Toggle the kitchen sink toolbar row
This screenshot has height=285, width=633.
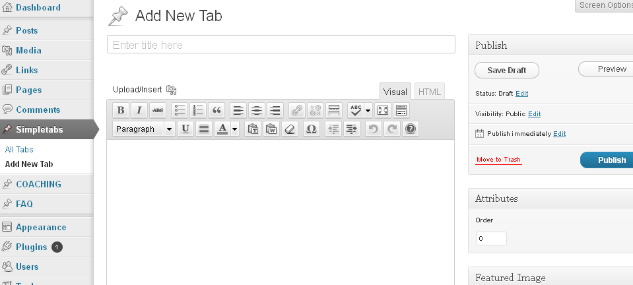[x=401, y=110]
